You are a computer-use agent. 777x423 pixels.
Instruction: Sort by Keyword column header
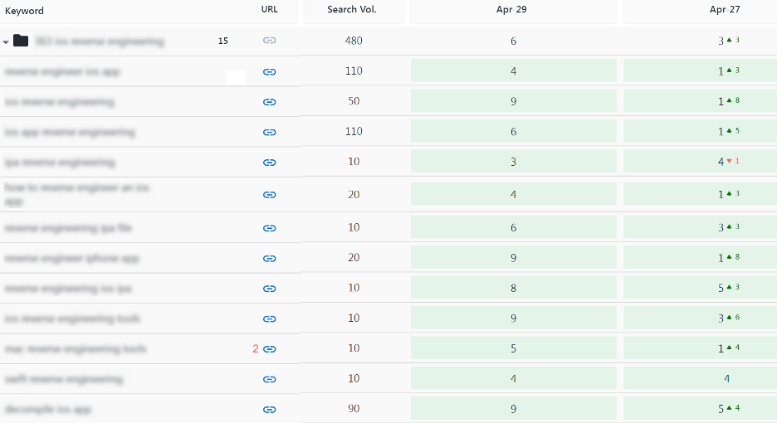tap(24, 11)
